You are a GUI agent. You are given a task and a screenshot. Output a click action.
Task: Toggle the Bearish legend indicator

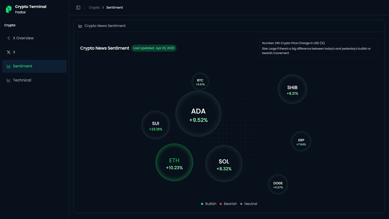[x=220, y=204]
